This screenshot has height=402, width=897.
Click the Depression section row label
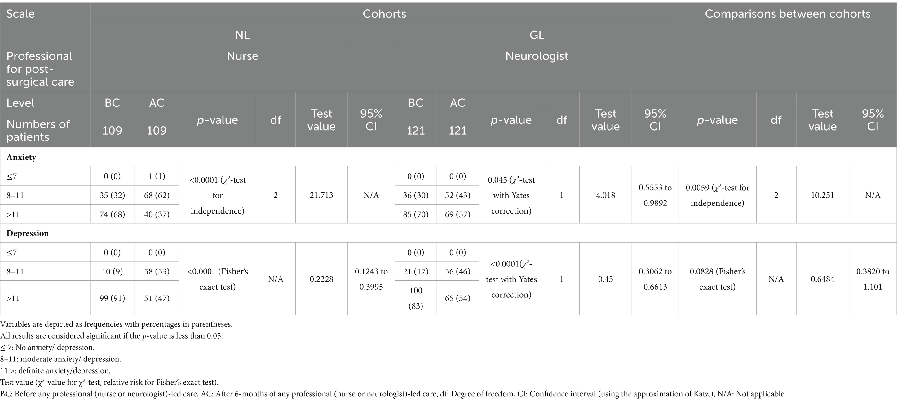tap(28, 233)
